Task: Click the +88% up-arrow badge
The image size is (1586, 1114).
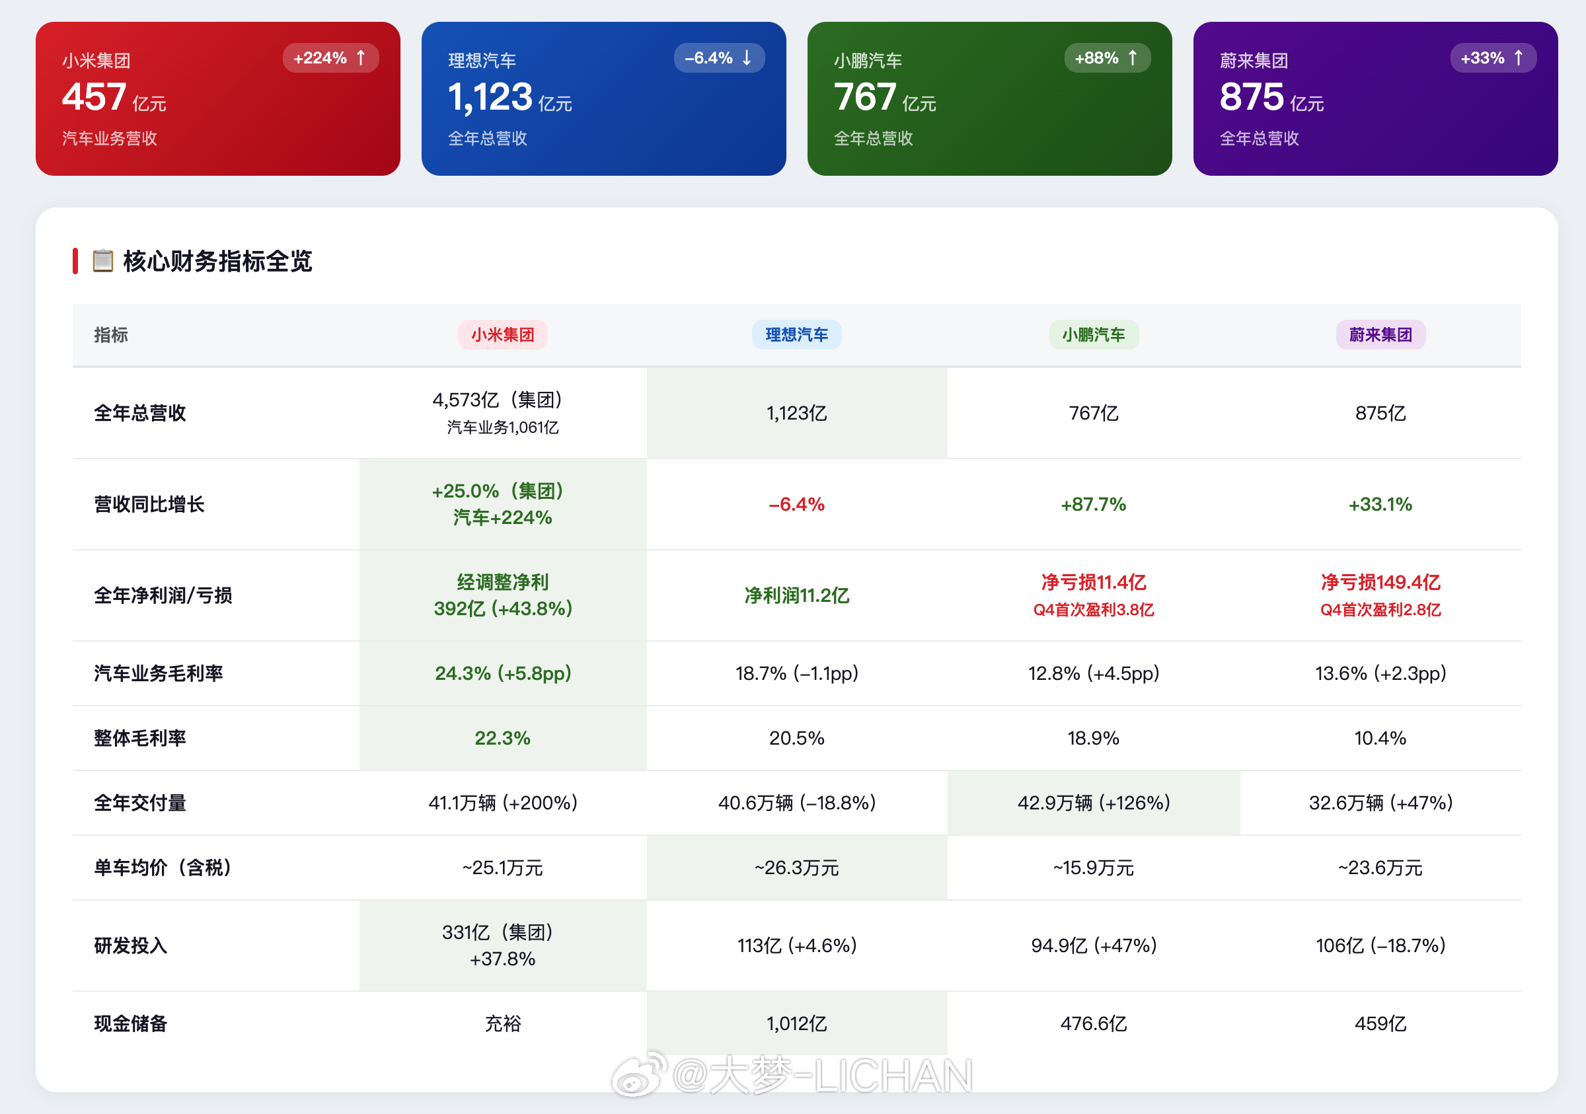Action: [x=1107, y=58]
